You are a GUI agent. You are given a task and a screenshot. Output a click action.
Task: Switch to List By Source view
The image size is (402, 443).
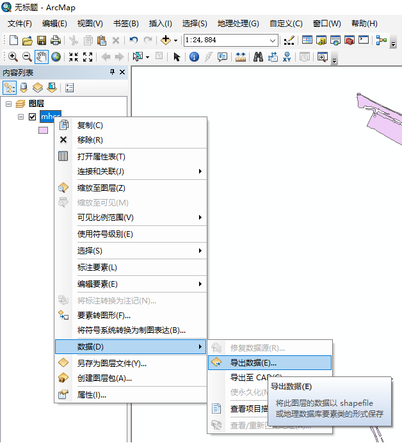[x=24, y=88]
